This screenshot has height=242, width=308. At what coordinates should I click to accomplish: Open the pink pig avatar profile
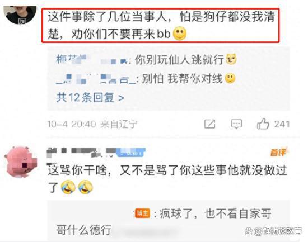(x=21, y=162)
